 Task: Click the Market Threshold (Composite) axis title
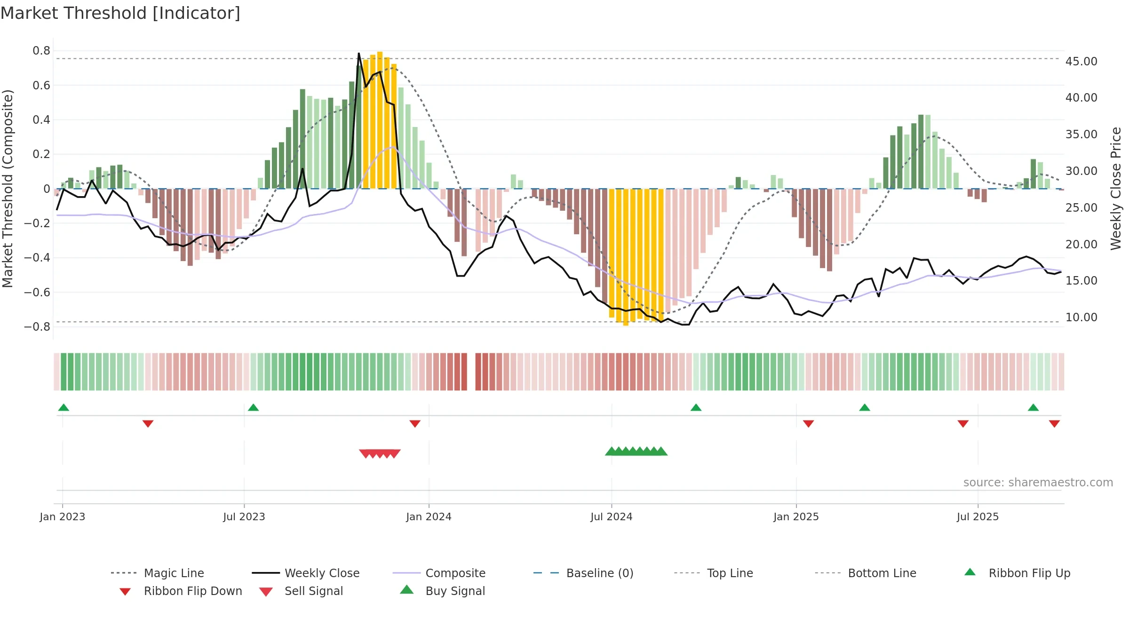pos(8,189)
